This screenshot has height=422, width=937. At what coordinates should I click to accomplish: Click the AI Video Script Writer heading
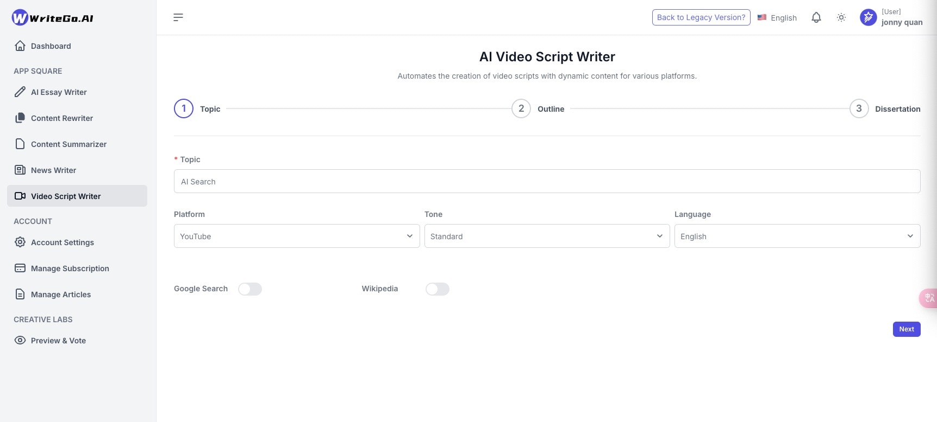pos(547,57)
